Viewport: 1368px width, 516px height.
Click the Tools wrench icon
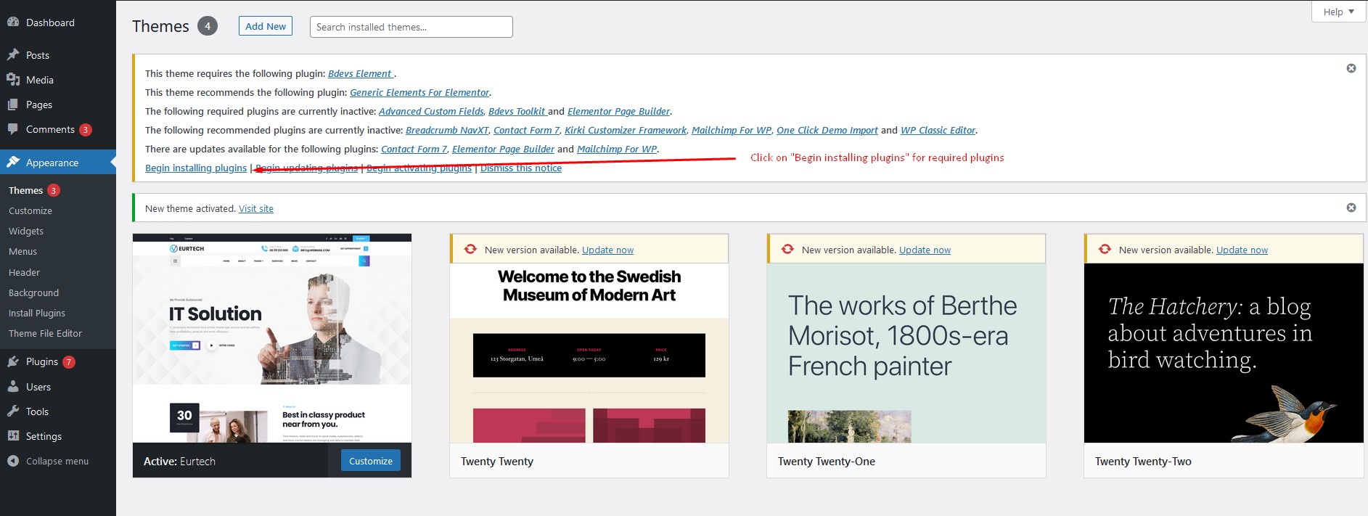pos(13,411)
